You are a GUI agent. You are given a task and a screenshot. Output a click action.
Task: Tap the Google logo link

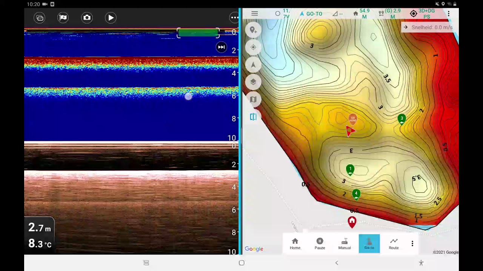[254, 249]
